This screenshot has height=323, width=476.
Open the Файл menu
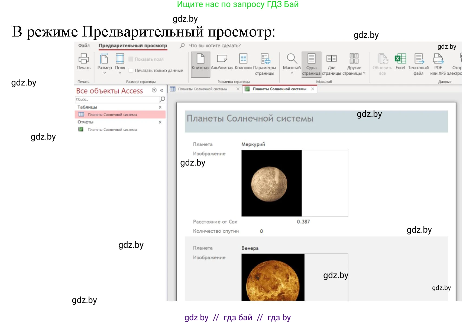84,45
